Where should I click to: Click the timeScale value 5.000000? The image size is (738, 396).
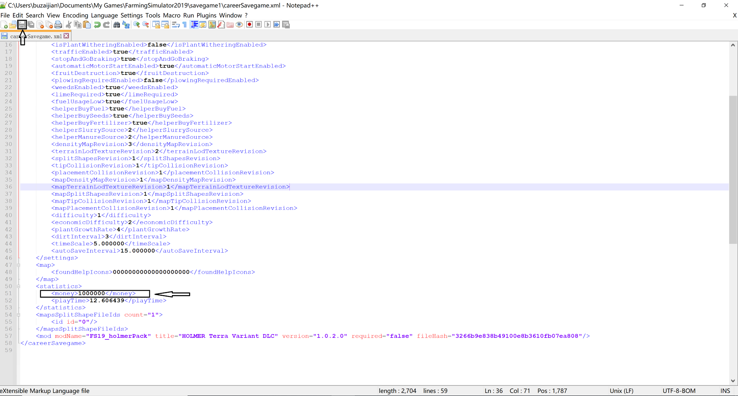tap(109, 243)
